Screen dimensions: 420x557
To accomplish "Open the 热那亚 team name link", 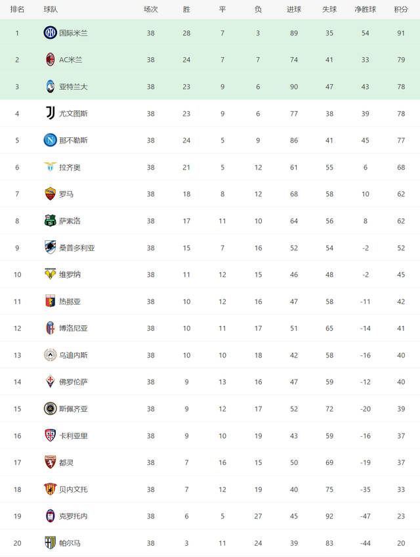I will click(70, 301).
